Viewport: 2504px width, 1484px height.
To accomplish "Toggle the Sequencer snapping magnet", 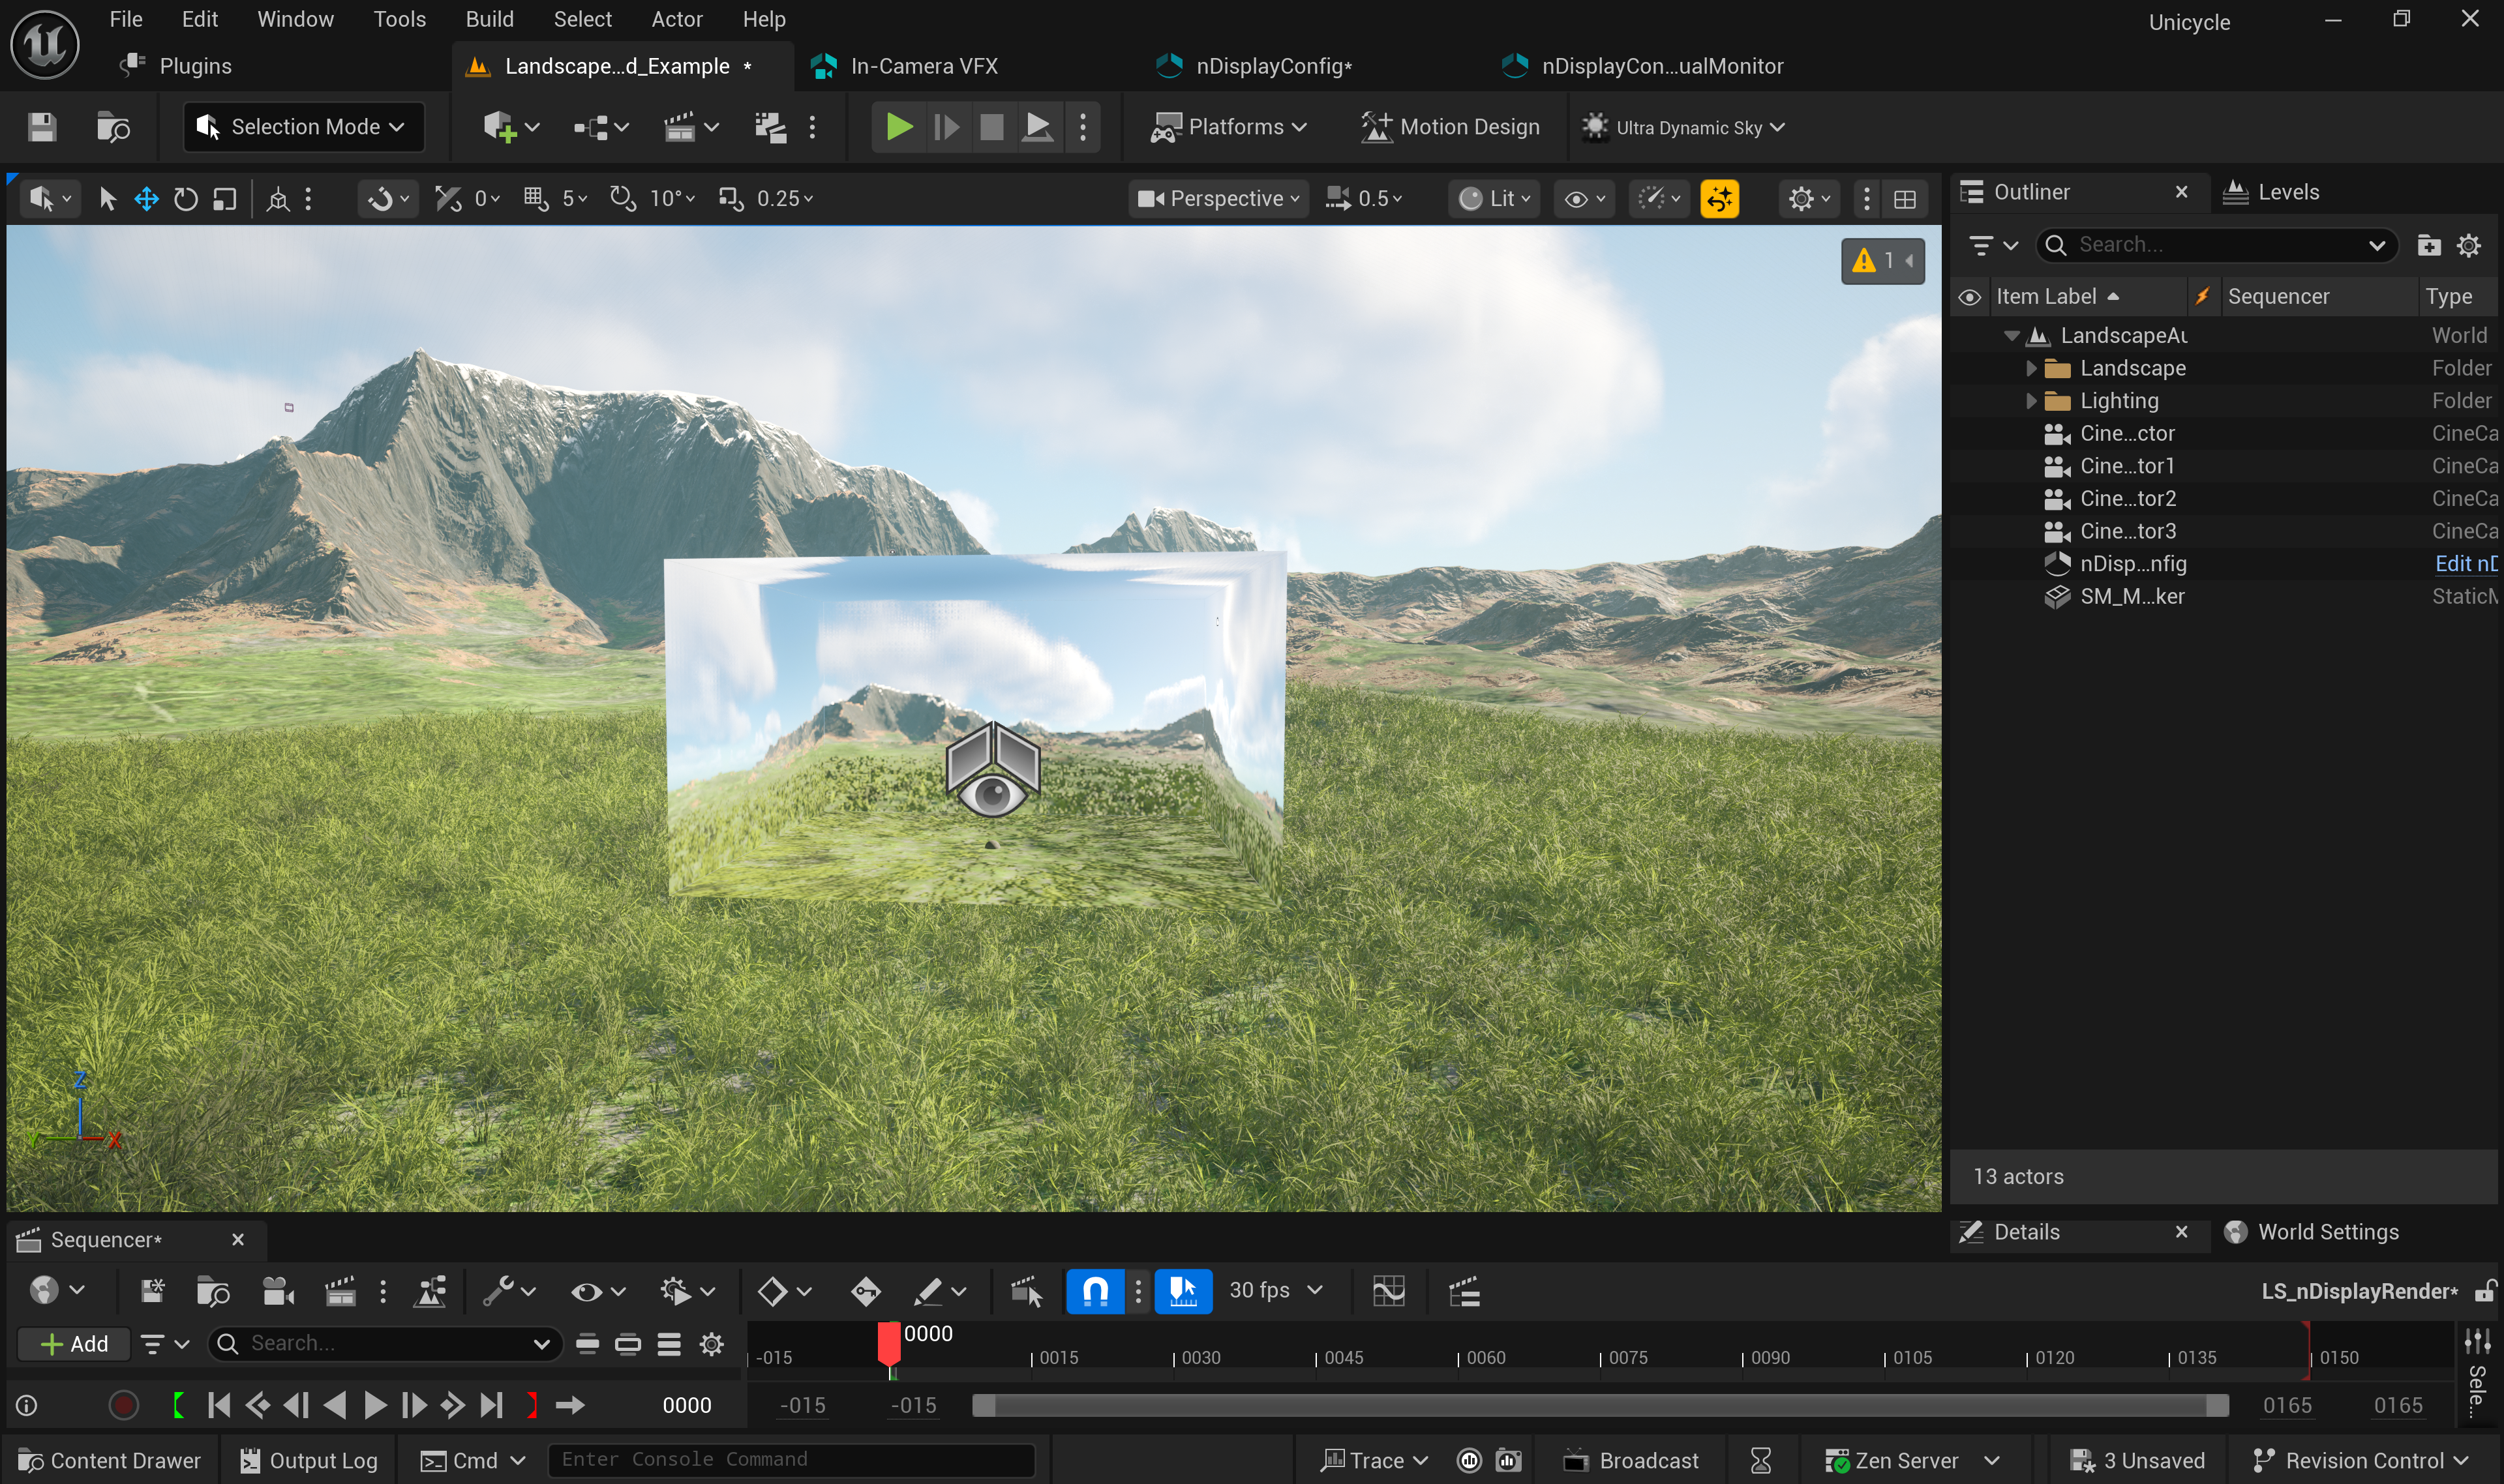I will pos(1095,1291).
